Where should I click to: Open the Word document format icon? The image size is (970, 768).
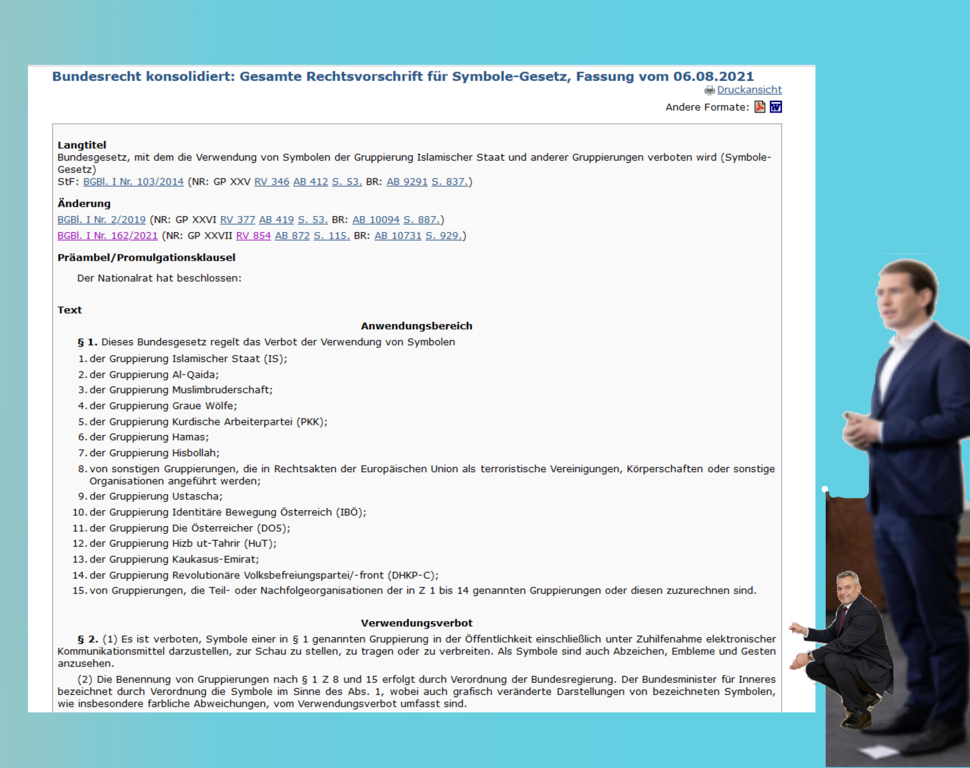pyautogui.click(x=776, y=107)
